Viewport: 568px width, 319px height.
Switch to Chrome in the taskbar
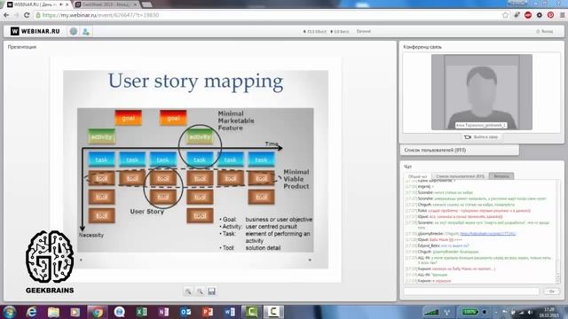[x=97, y=312]
